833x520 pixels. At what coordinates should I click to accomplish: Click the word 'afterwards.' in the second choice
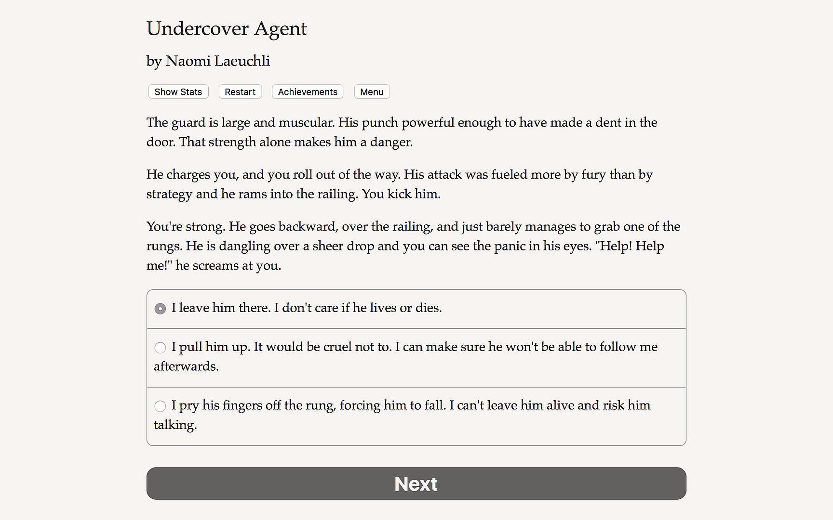pyautogui.click(x=187, y=366)
